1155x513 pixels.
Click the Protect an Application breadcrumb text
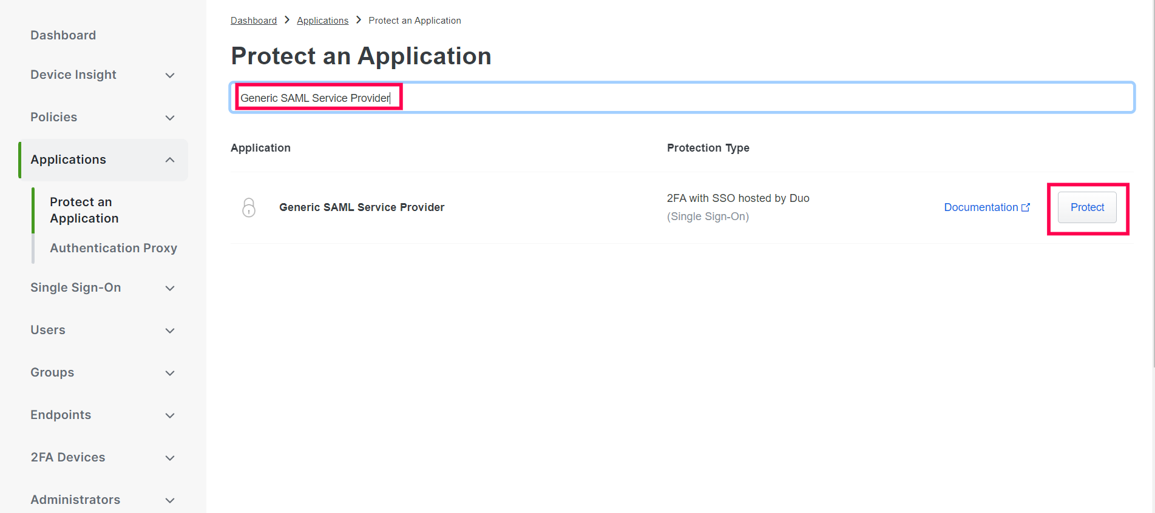click(415, 21)
